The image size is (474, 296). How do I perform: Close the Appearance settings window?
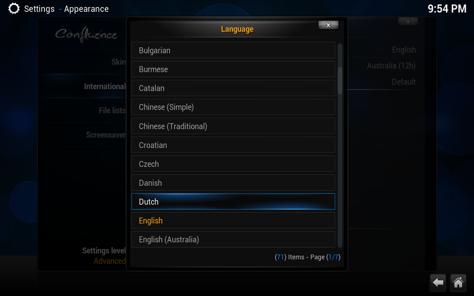click(x=408, y=21)
